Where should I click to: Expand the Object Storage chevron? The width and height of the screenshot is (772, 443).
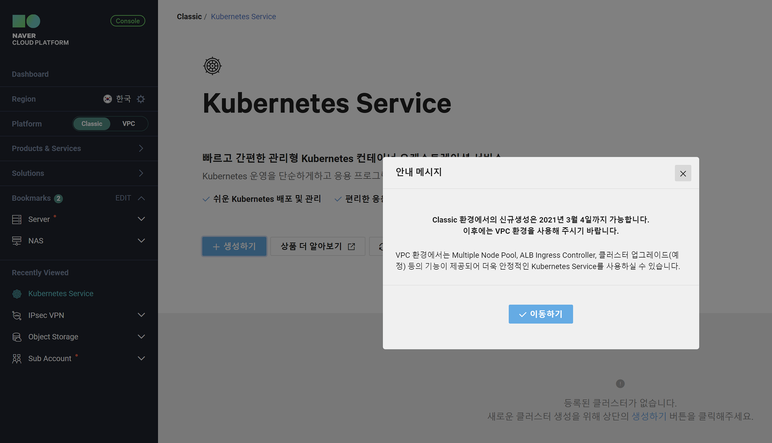coord(141,337)
